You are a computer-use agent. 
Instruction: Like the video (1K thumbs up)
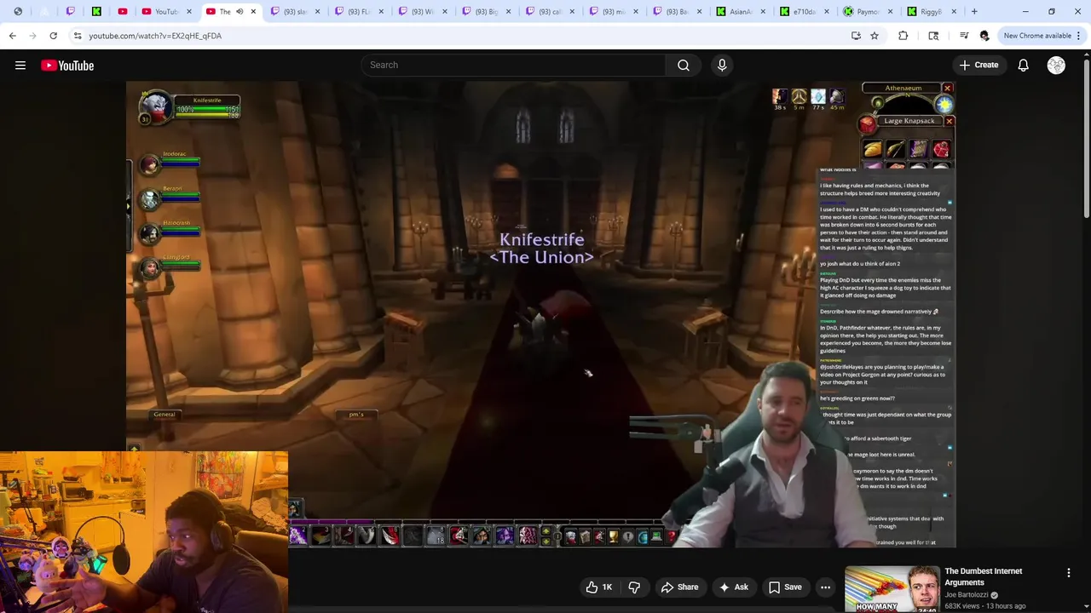point(599,587)
